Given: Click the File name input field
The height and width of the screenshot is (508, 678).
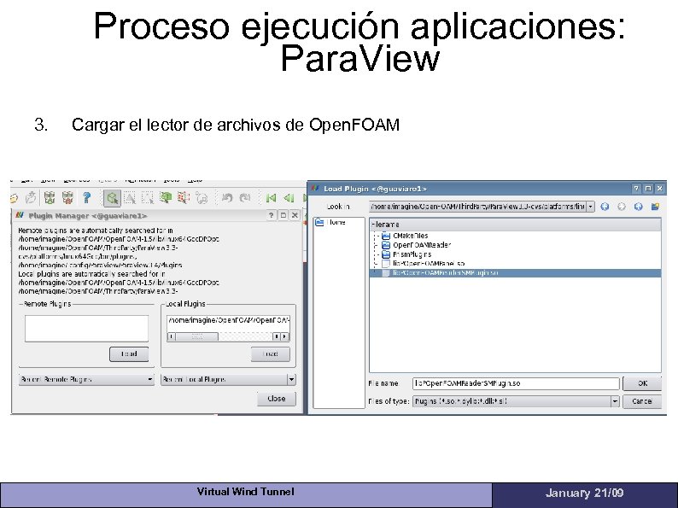Looking at the screenshot, I should coord(516,383).
